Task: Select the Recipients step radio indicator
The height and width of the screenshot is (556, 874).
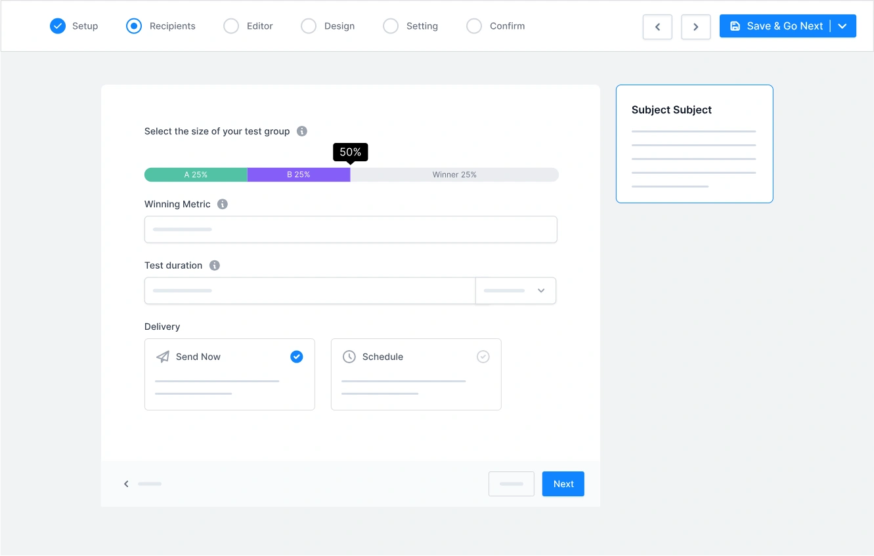Action: (x=134, y=26)
